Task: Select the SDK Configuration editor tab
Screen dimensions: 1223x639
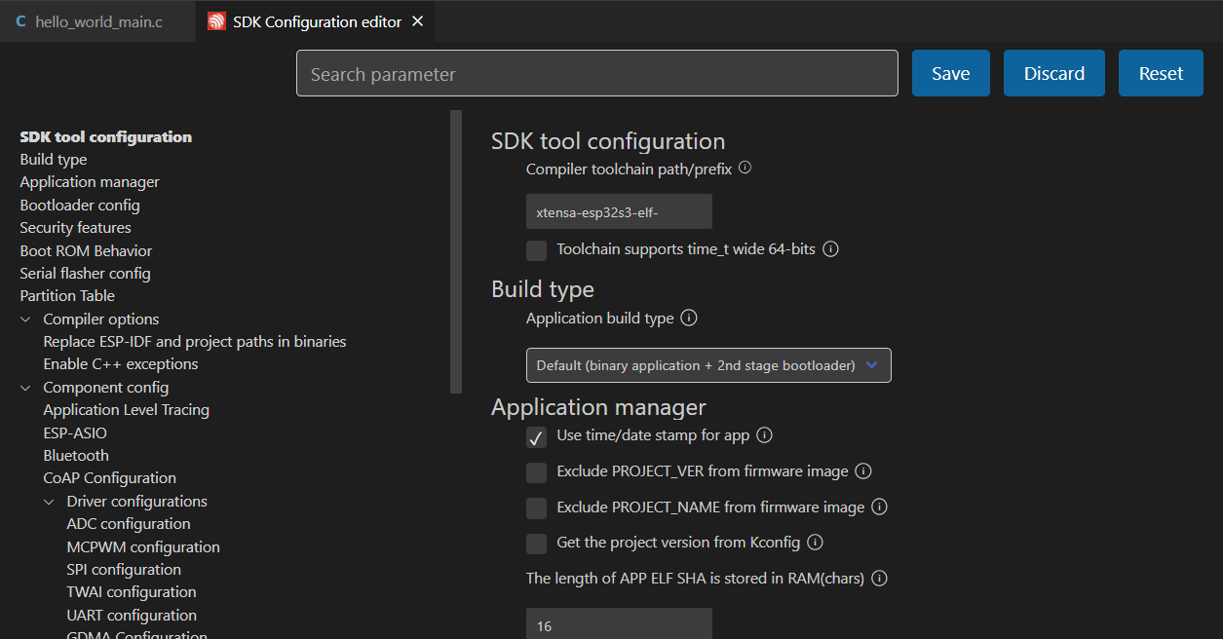Action: (315, 21)
